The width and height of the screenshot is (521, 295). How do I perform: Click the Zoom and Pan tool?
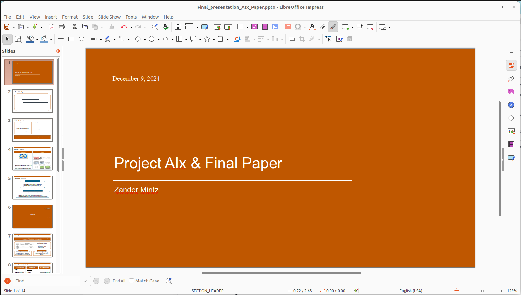pyautogui.click(x=18, y=39)
